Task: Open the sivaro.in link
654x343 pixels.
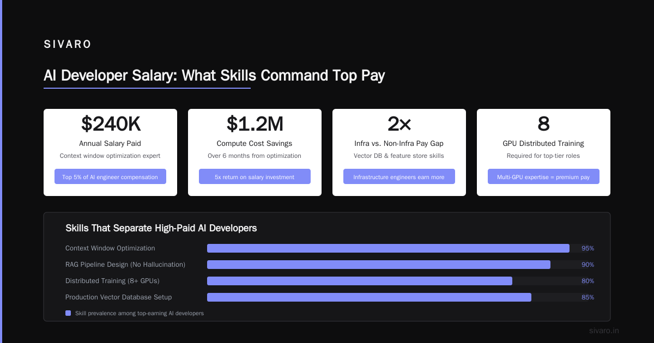Action: tap(604, 330)
